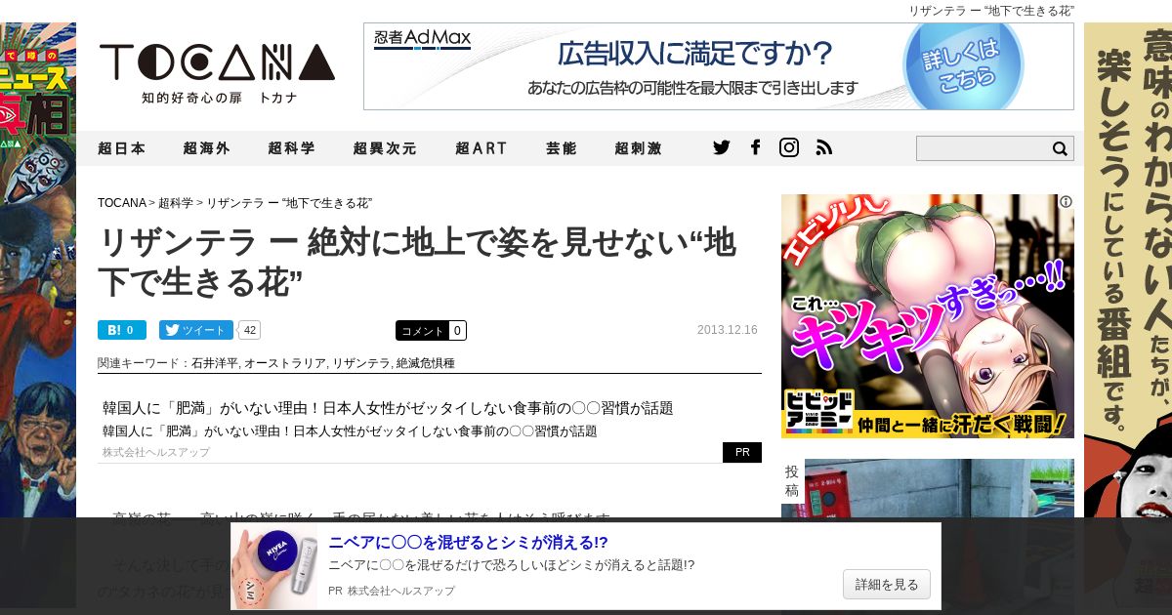Open keyword link 絶滅危惧種
The width and height of the screenshot is (1172, 615).
pos(425,363)
